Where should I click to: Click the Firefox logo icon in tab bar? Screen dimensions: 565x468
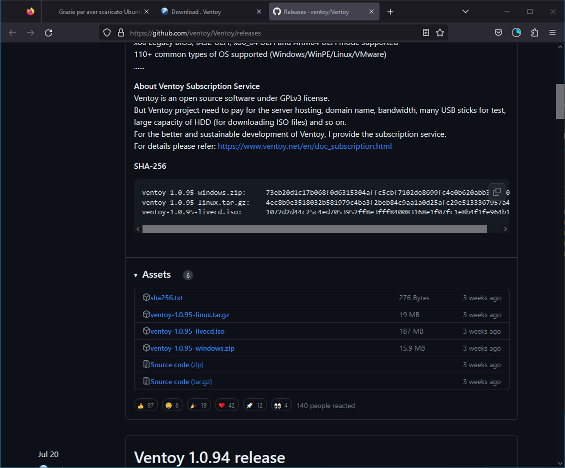pyautogui.click(x=30, y=11)
